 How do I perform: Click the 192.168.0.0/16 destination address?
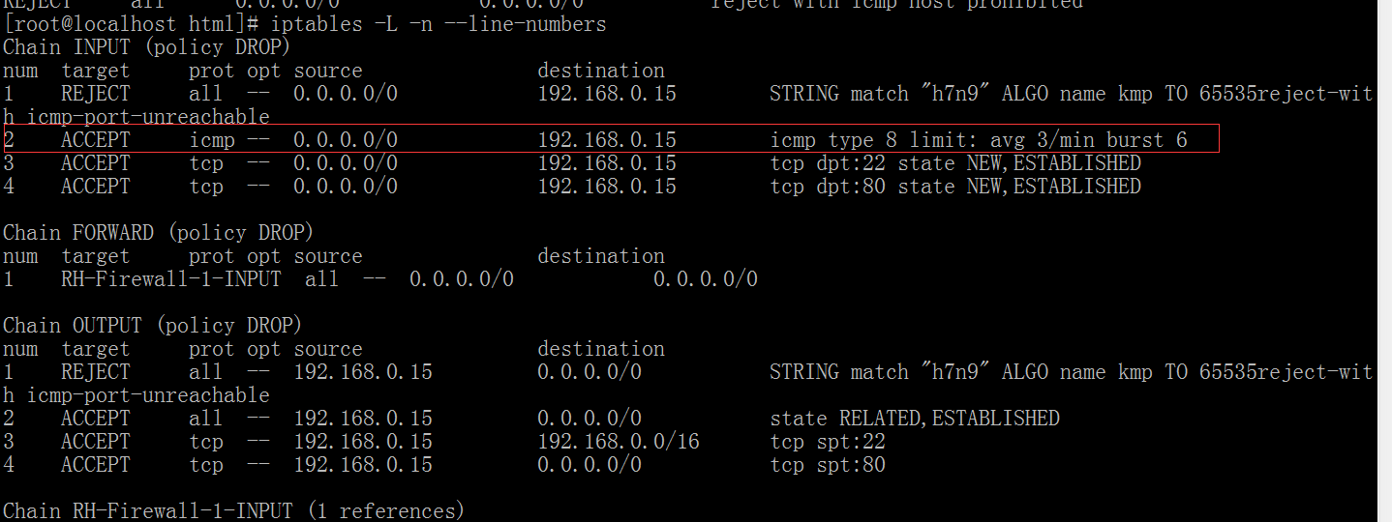pos(618,442)
